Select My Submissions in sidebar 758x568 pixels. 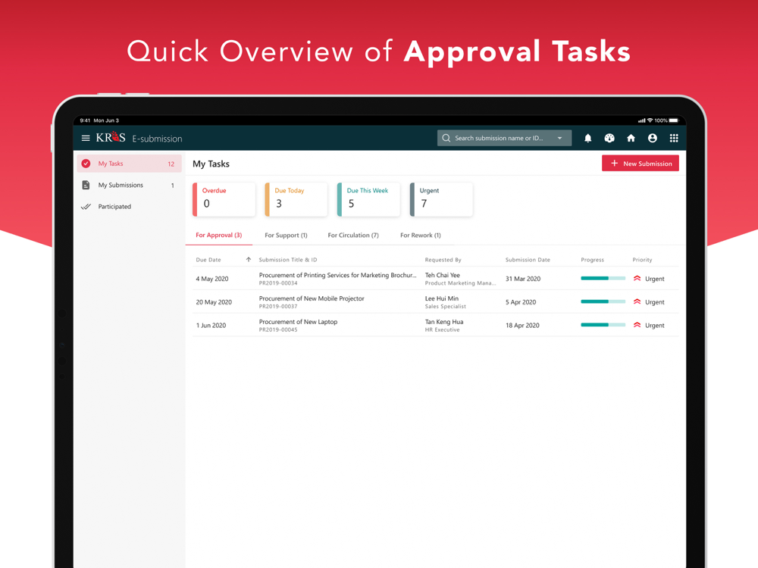129,185
